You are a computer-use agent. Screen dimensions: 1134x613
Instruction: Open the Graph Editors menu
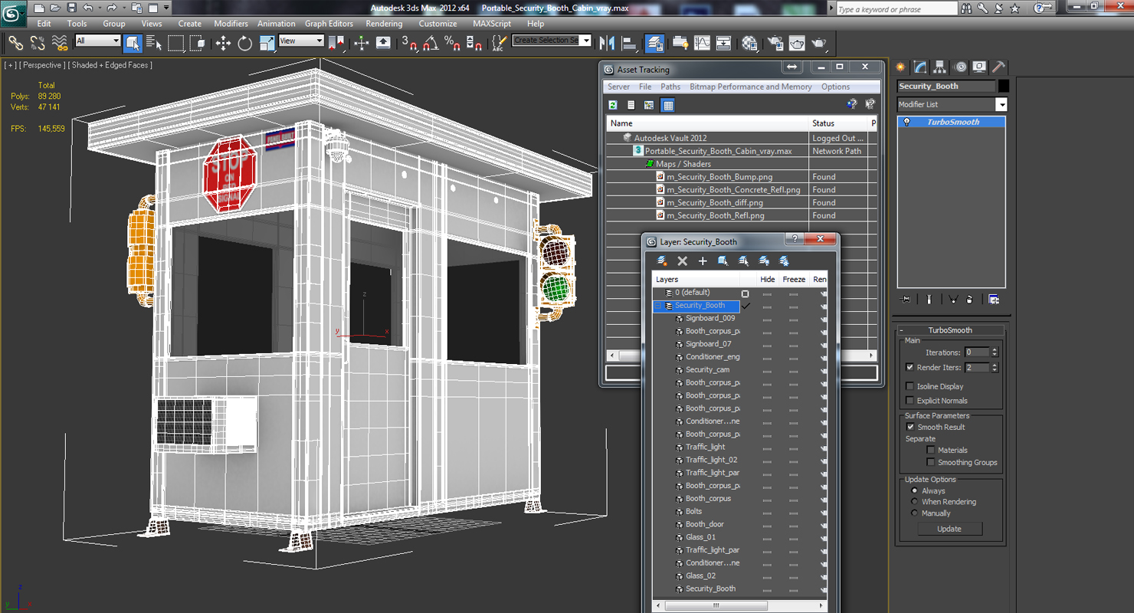click(329, 24)
